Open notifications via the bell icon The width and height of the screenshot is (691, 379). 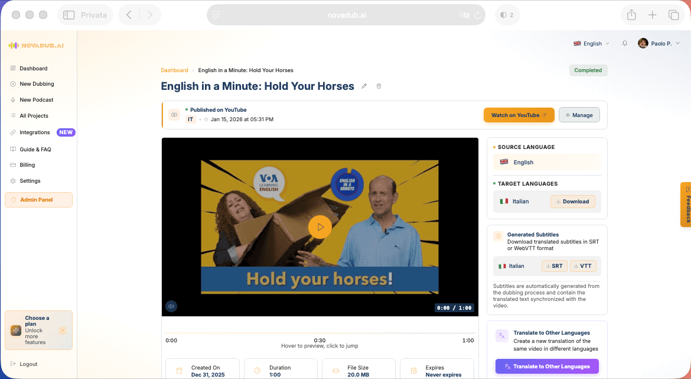[x=624, y=43]
